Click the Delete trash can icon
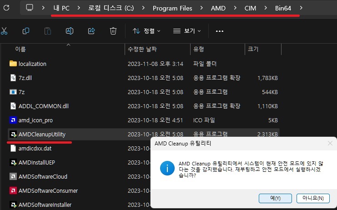Screen dimensions: 337x210 [113, 31]
